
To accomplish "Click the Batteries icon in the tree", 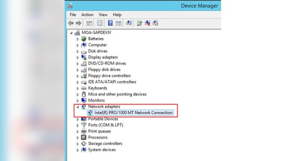I will point(84,38).
